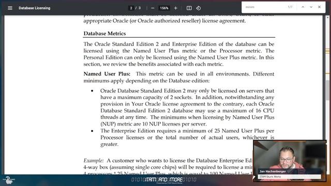Click the page number field showing 2
Viewport: 331px width, 186px height.
131,8
